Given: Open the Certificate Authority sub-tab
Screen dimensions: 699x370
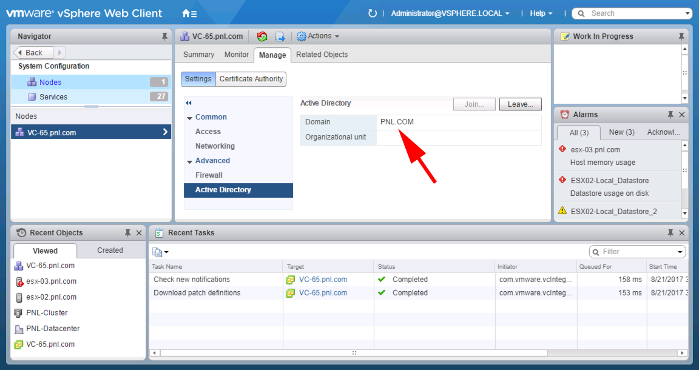Looking at the screenshot, I should pyautogui.click(x=251, y=79).
